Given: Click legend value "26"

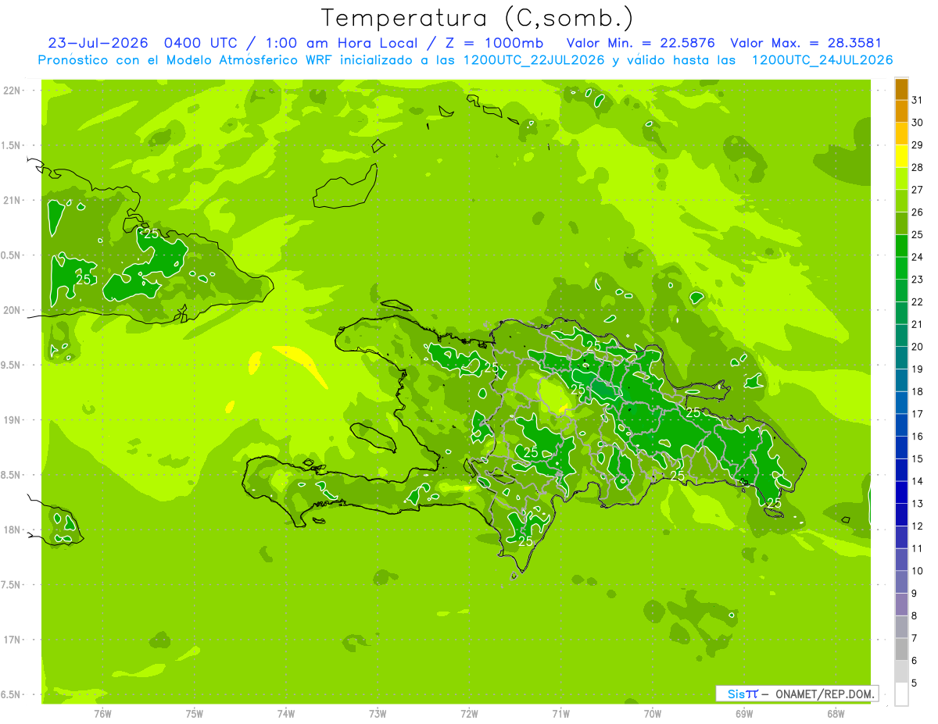Looking at the screenshot, I should [x=918, y=212].
